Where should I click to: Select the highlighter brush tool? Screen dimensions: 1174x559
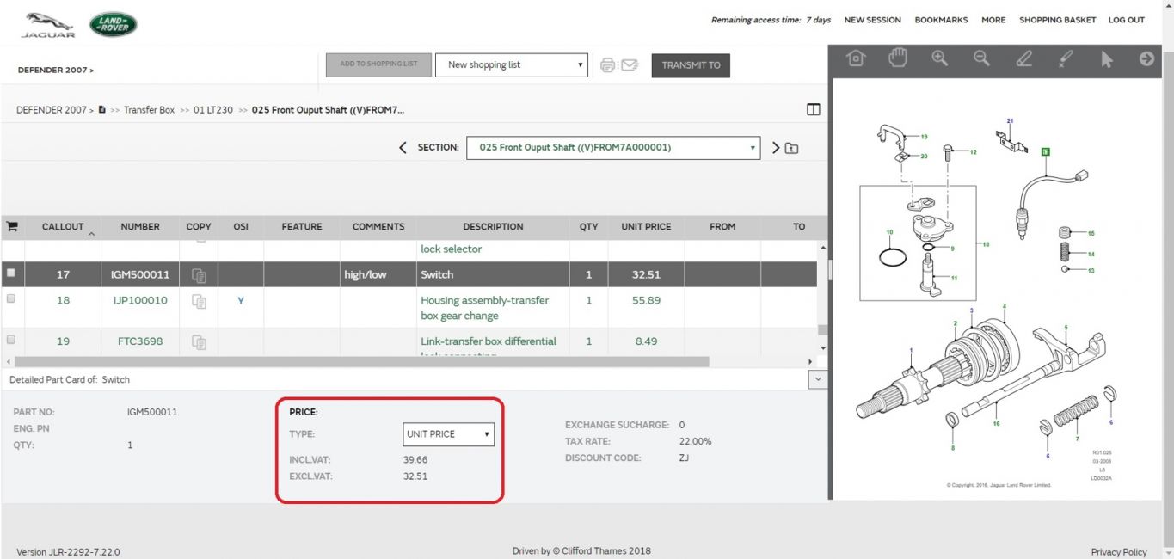click(x=1065, y=58)
